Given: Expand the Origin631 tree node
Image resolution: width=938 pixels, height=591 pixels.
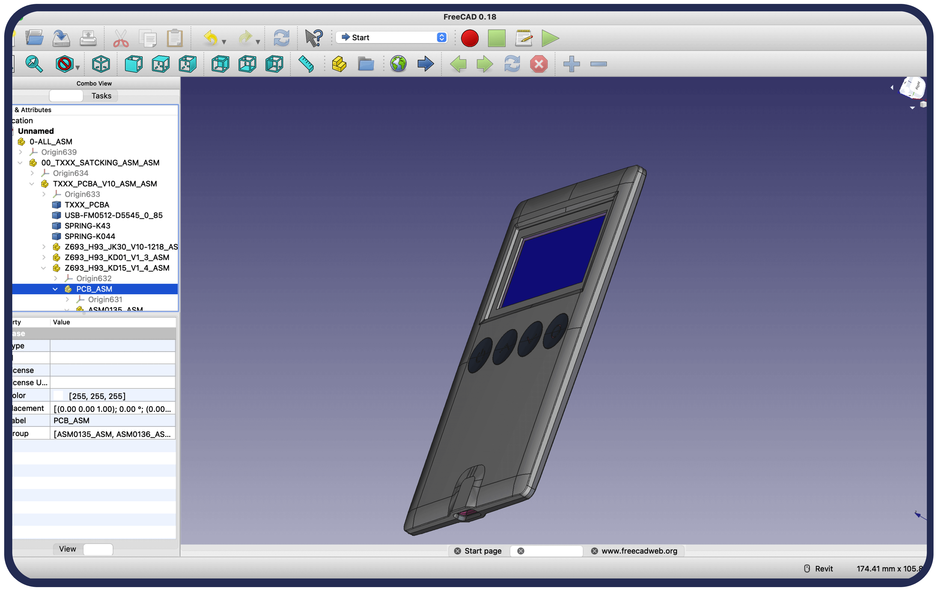Looking at the screenshot, I should pyautogui.click(x=67, y=299).
